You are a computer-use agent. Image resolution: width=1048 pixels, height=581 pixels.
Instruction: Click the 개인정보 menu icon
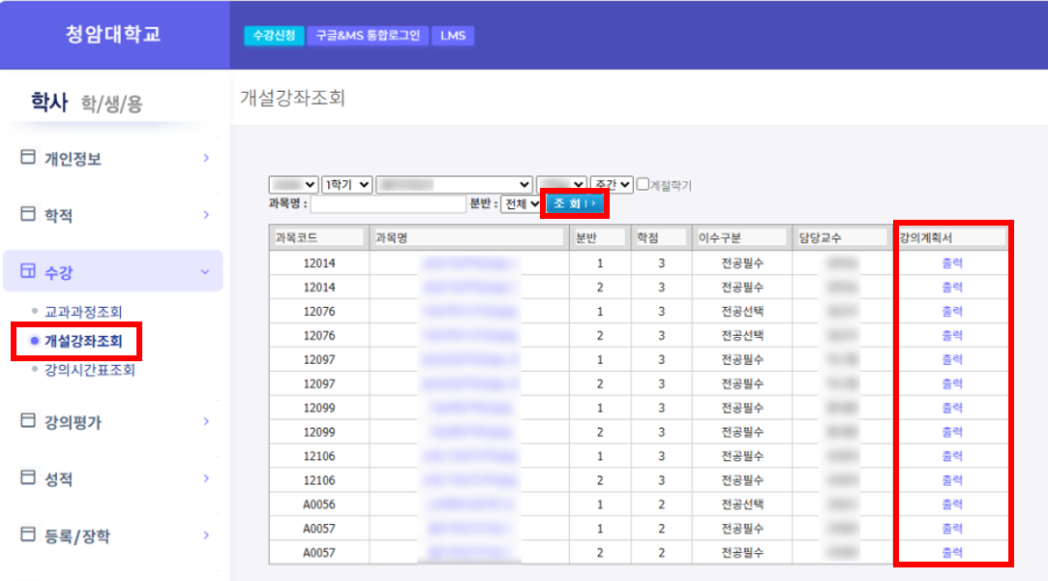point(27,157)
